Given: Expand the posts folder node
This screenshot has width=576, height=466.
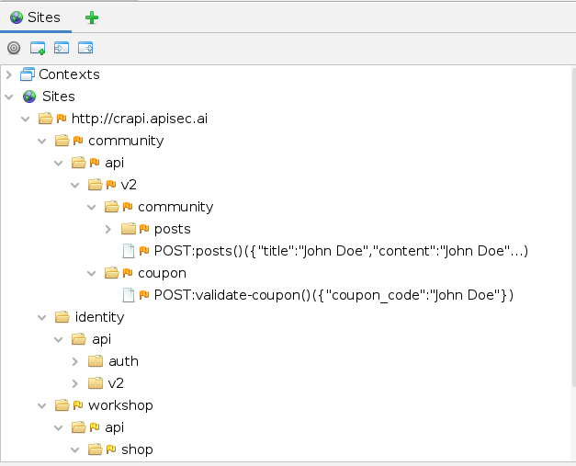Looking at the screenshot, I should click(x=108, y=229).
